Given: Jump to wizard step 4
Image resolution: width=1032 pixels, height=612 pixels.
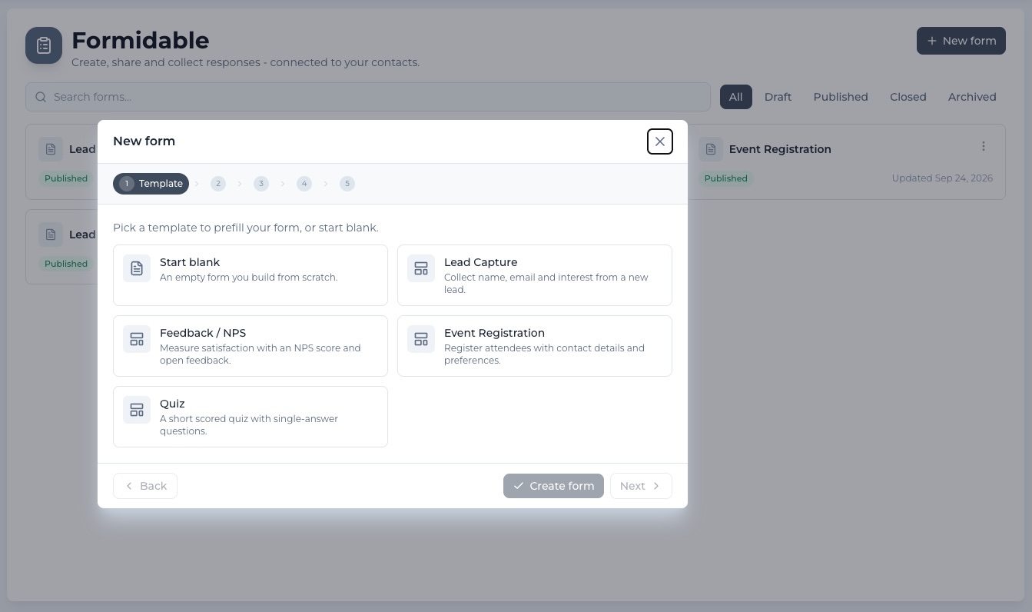Looking at the screenshot, I should (304, 184).
